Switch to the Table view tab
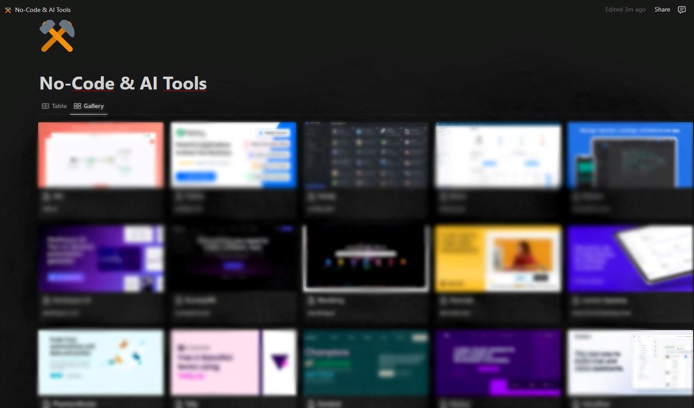Image resolution: width=694 pixels, height=408 pixels. tap(54, 106)
